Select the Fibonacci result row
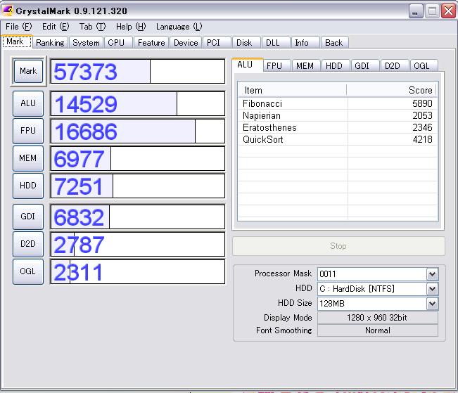This screenshot has height=393, width=458. pyautogui.click(x=338, y=103)
